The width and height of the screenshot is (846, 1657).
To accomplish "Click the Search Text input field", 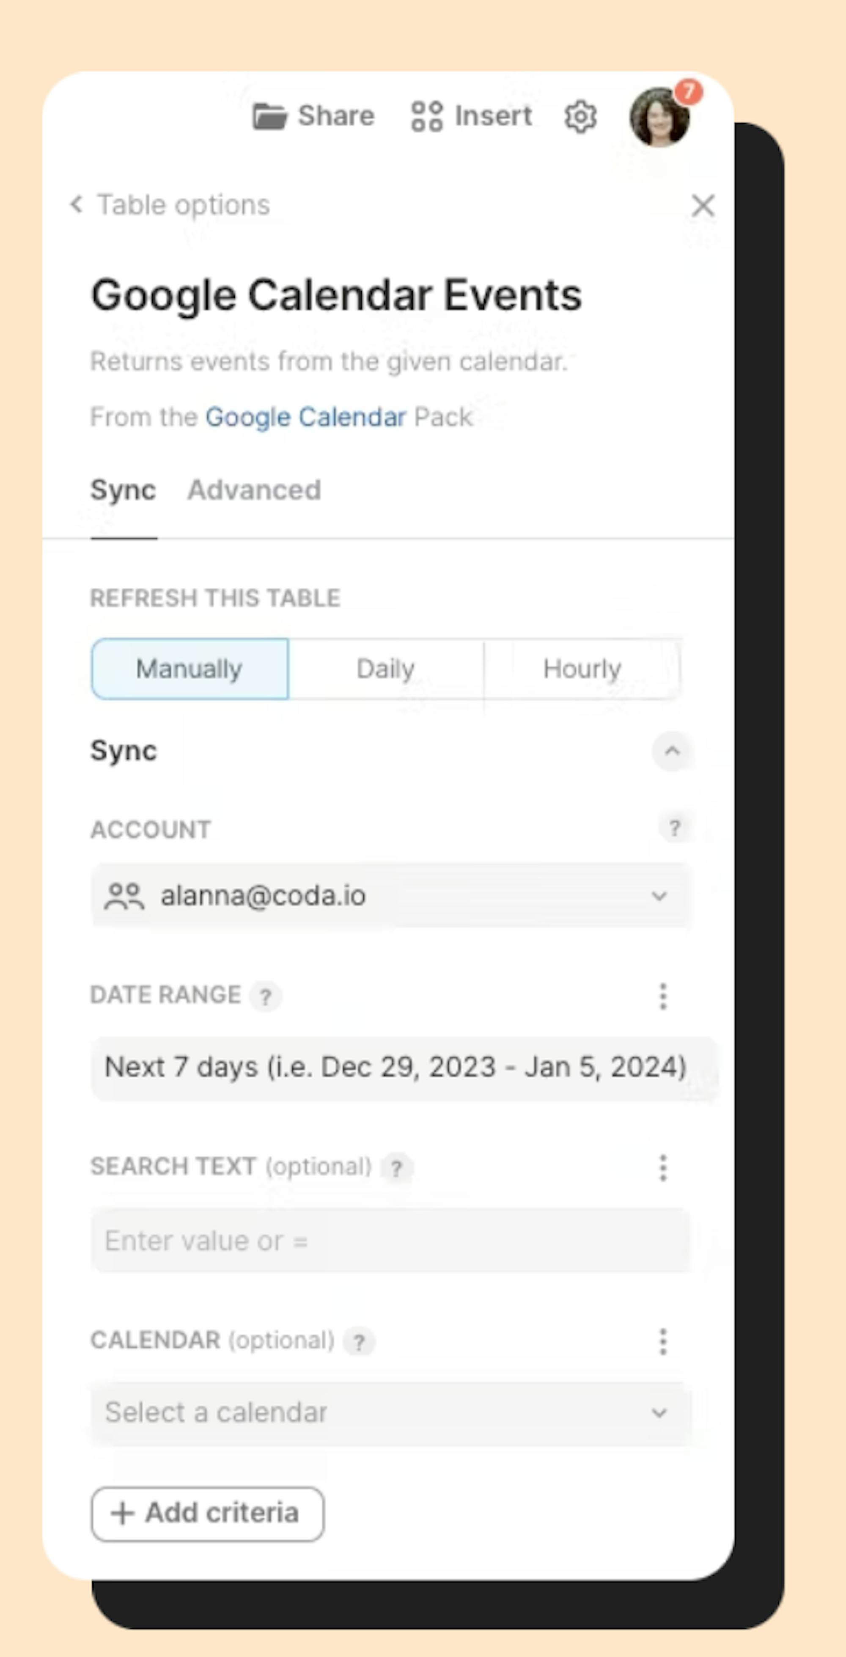I will click(x=391, y=1240).
